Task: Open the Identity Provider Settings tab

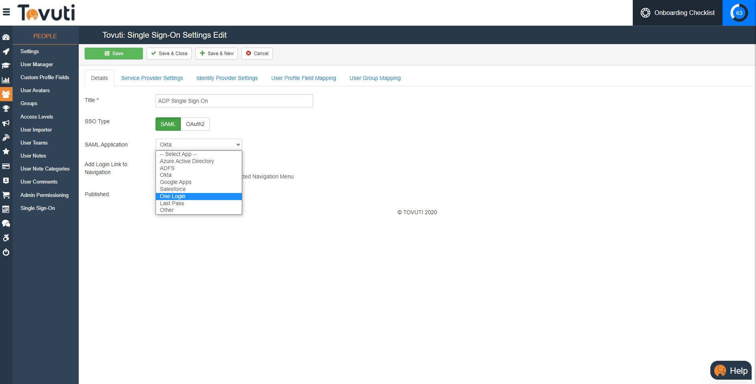Action: point(227,78)
